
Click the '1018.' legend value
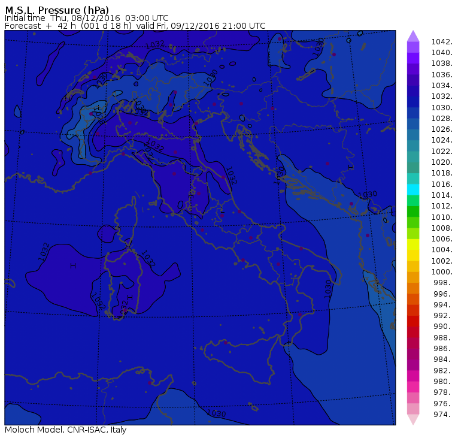pyautogui.click(x=442, y=173)
